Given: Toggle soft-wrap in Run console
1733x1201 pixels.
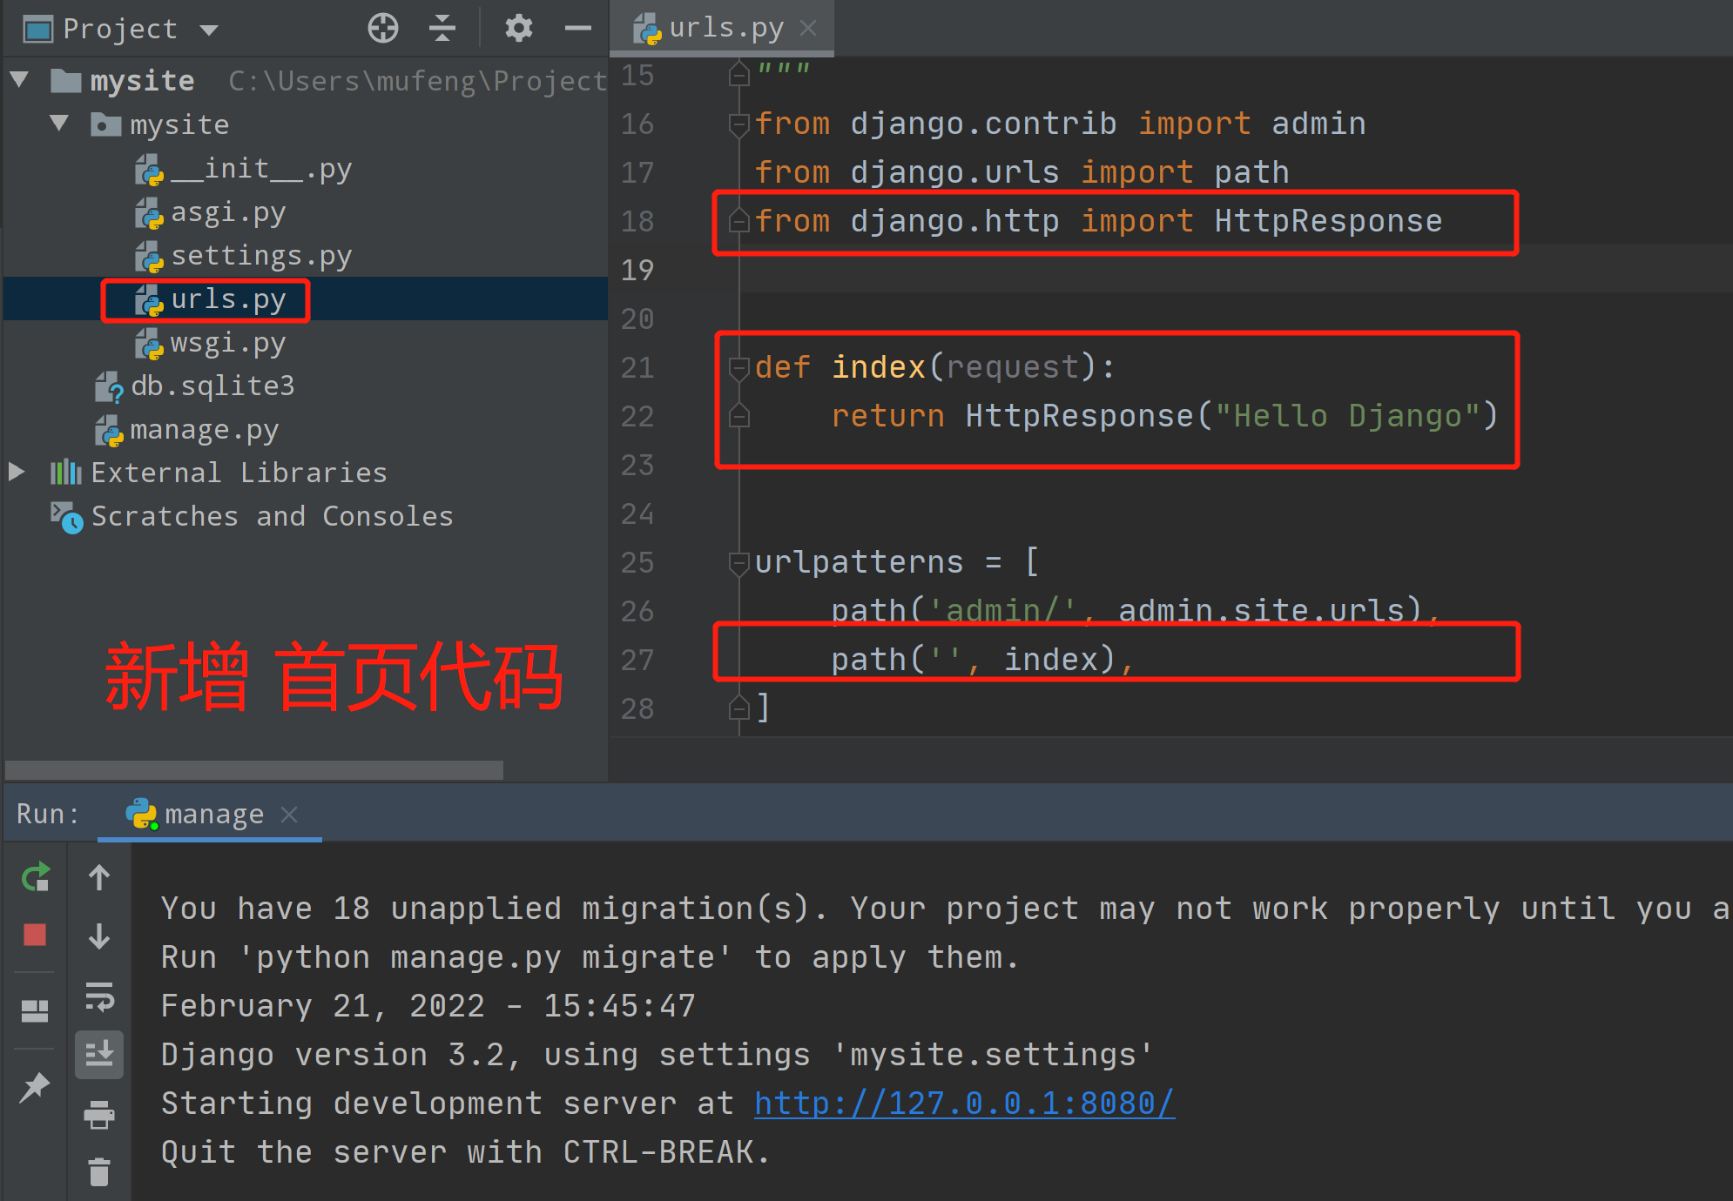Looking at the screenshot, I should coord(99,996).
